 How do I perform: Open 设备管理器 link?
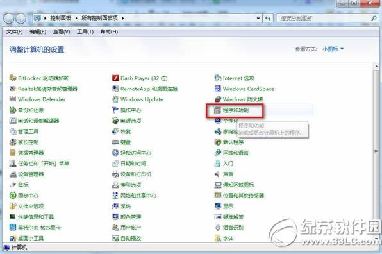[31, 174]
